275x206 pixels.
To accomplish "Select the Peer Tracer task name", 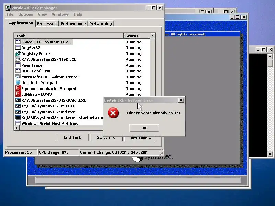I will [x=33, y=65].
